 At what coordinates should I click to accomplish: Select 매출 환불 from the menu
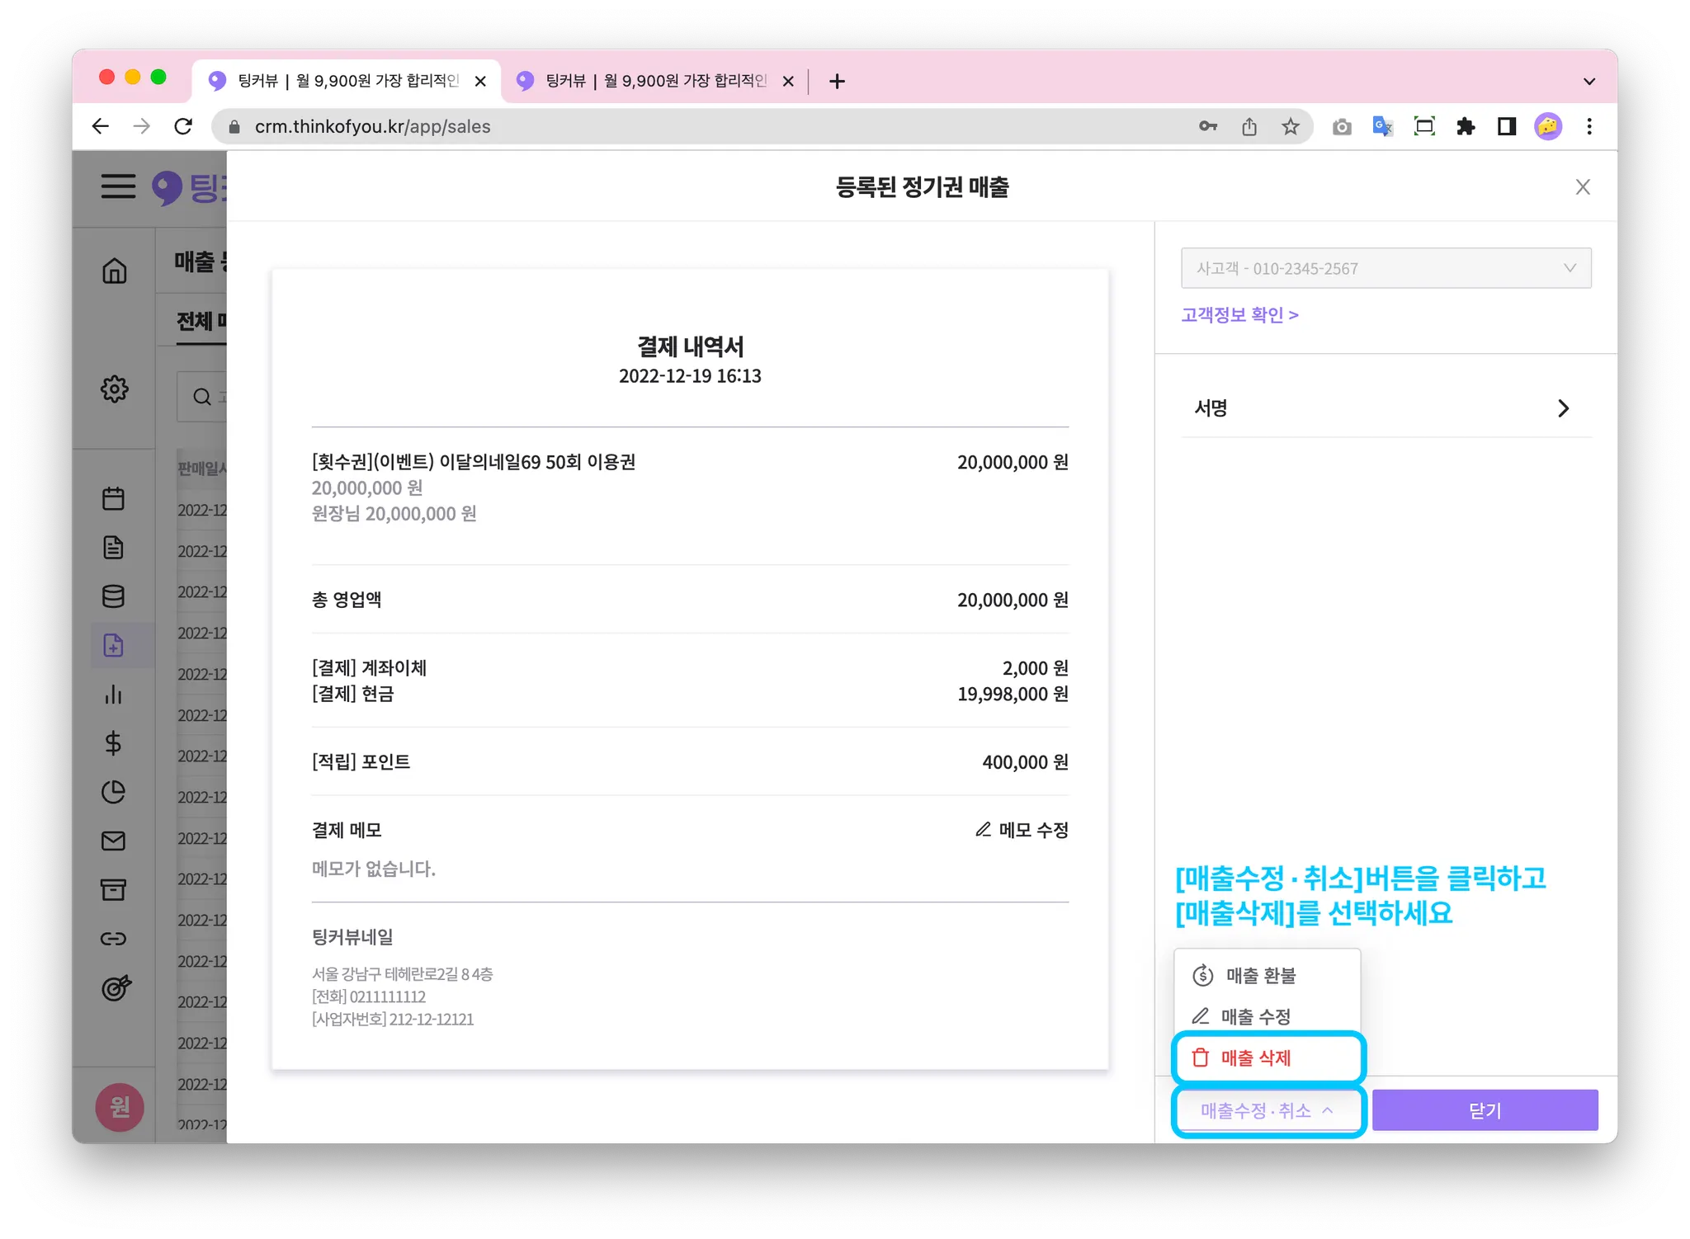pyautogui.click(x=1260, y=976)
